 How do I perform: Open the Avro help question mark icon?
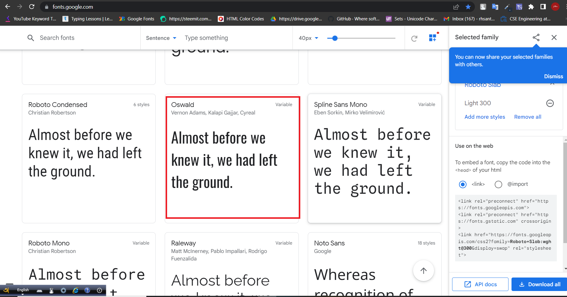tap(87, 290)
